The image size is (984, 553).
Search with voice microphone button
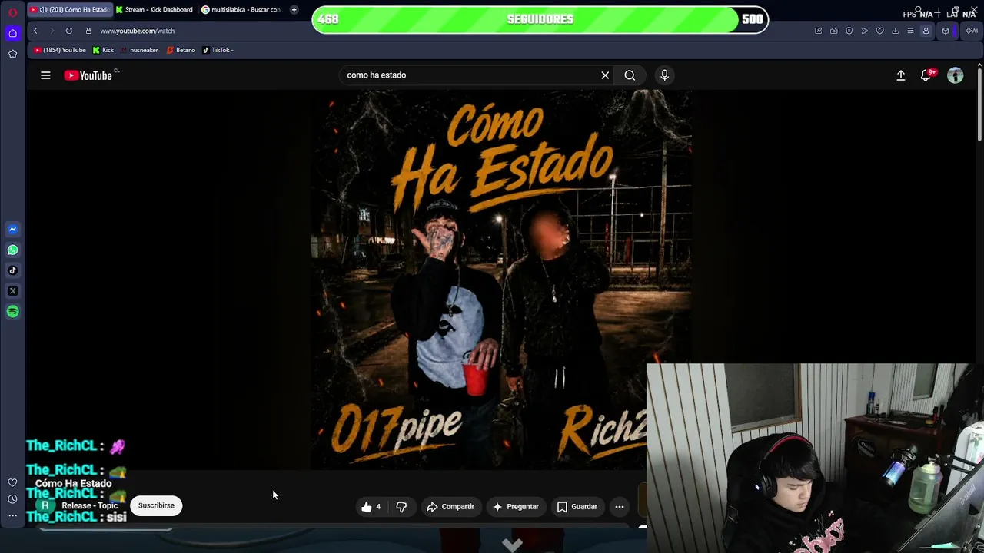pos(665,75)
